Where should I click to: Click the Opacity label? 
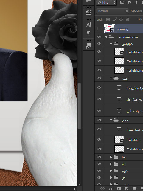point(136,11)
